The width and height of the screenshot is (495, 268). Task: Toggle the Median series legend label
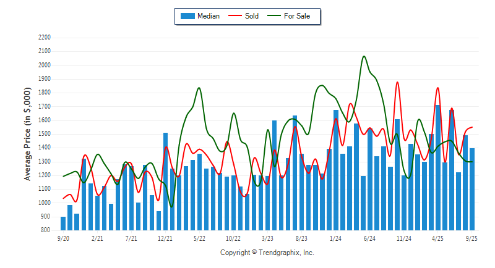(209, 16)
